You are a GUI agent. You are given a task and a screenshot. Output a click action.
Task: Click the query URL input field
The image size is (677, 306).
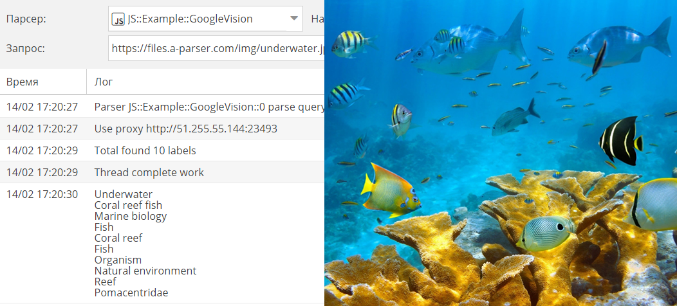coord(216,48)
